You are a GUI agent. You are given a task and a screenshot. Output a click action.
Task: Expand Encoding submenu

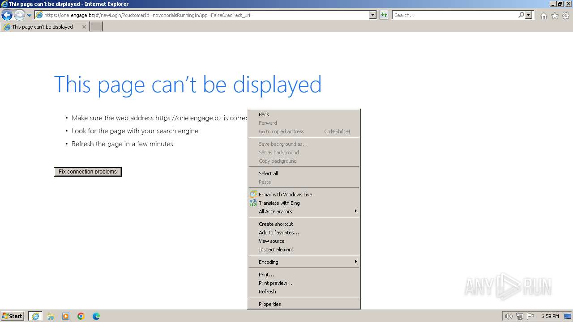(x=304, y=262)
